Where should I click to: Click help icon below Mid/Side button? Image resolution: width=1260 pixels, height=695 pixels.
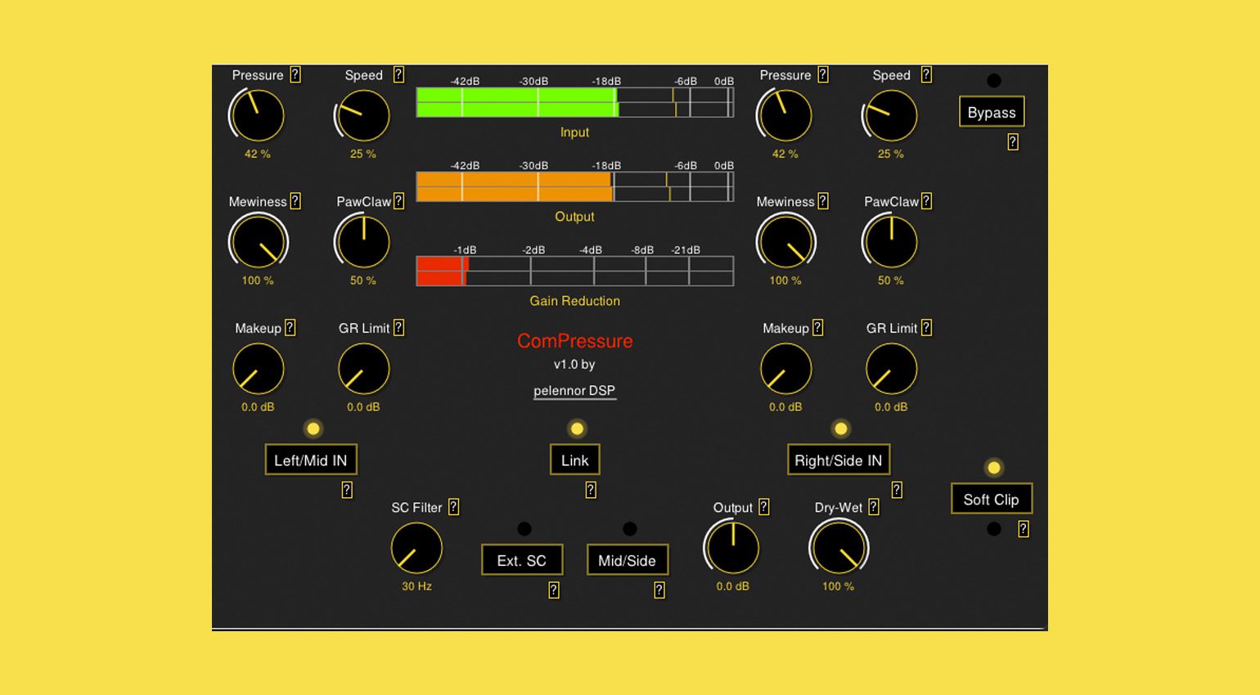pyautogui.click(x=659, y=590)
